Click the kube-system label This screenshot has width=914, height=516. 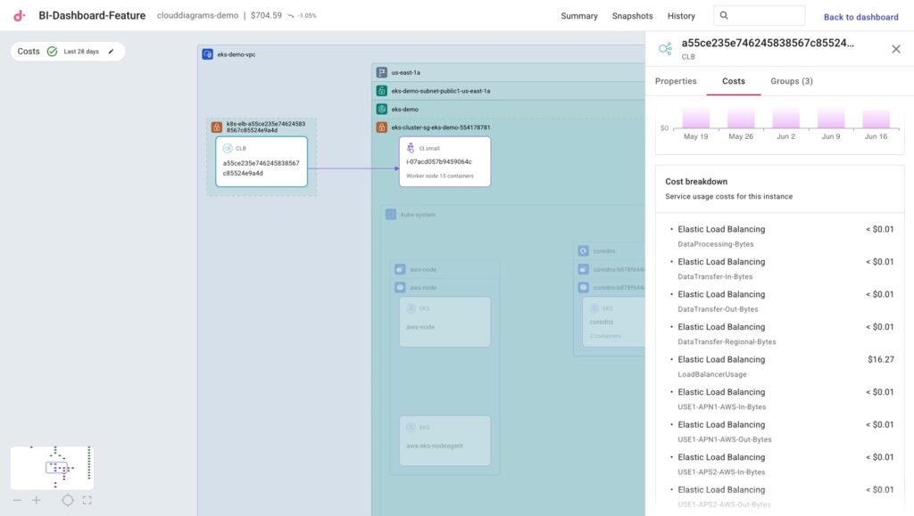point(418,215)
